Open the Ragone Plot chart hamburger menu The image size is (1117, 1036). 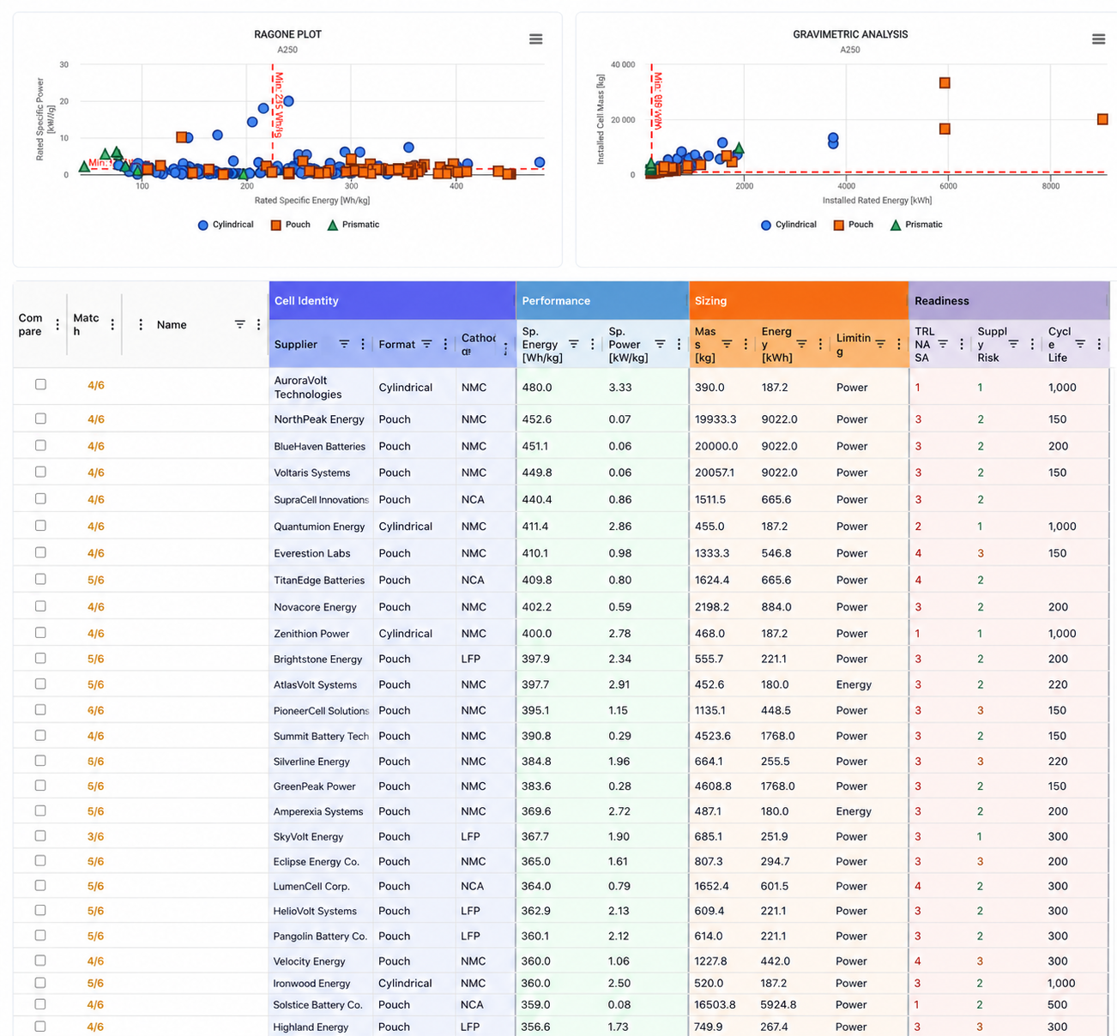(535, 39)
